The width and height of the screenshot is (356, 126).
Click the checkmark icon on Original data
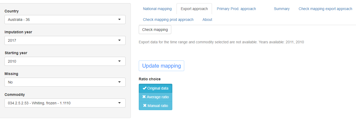(144, 88)
